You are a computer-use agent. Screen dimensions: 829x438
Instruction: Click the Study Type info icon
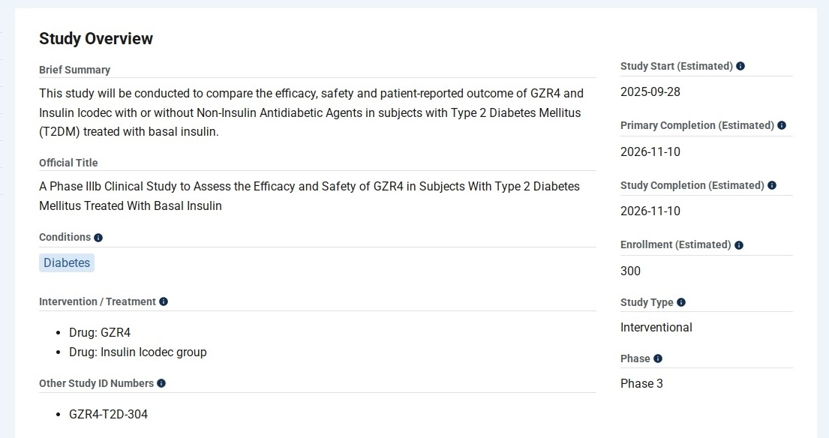pos(681,302)
